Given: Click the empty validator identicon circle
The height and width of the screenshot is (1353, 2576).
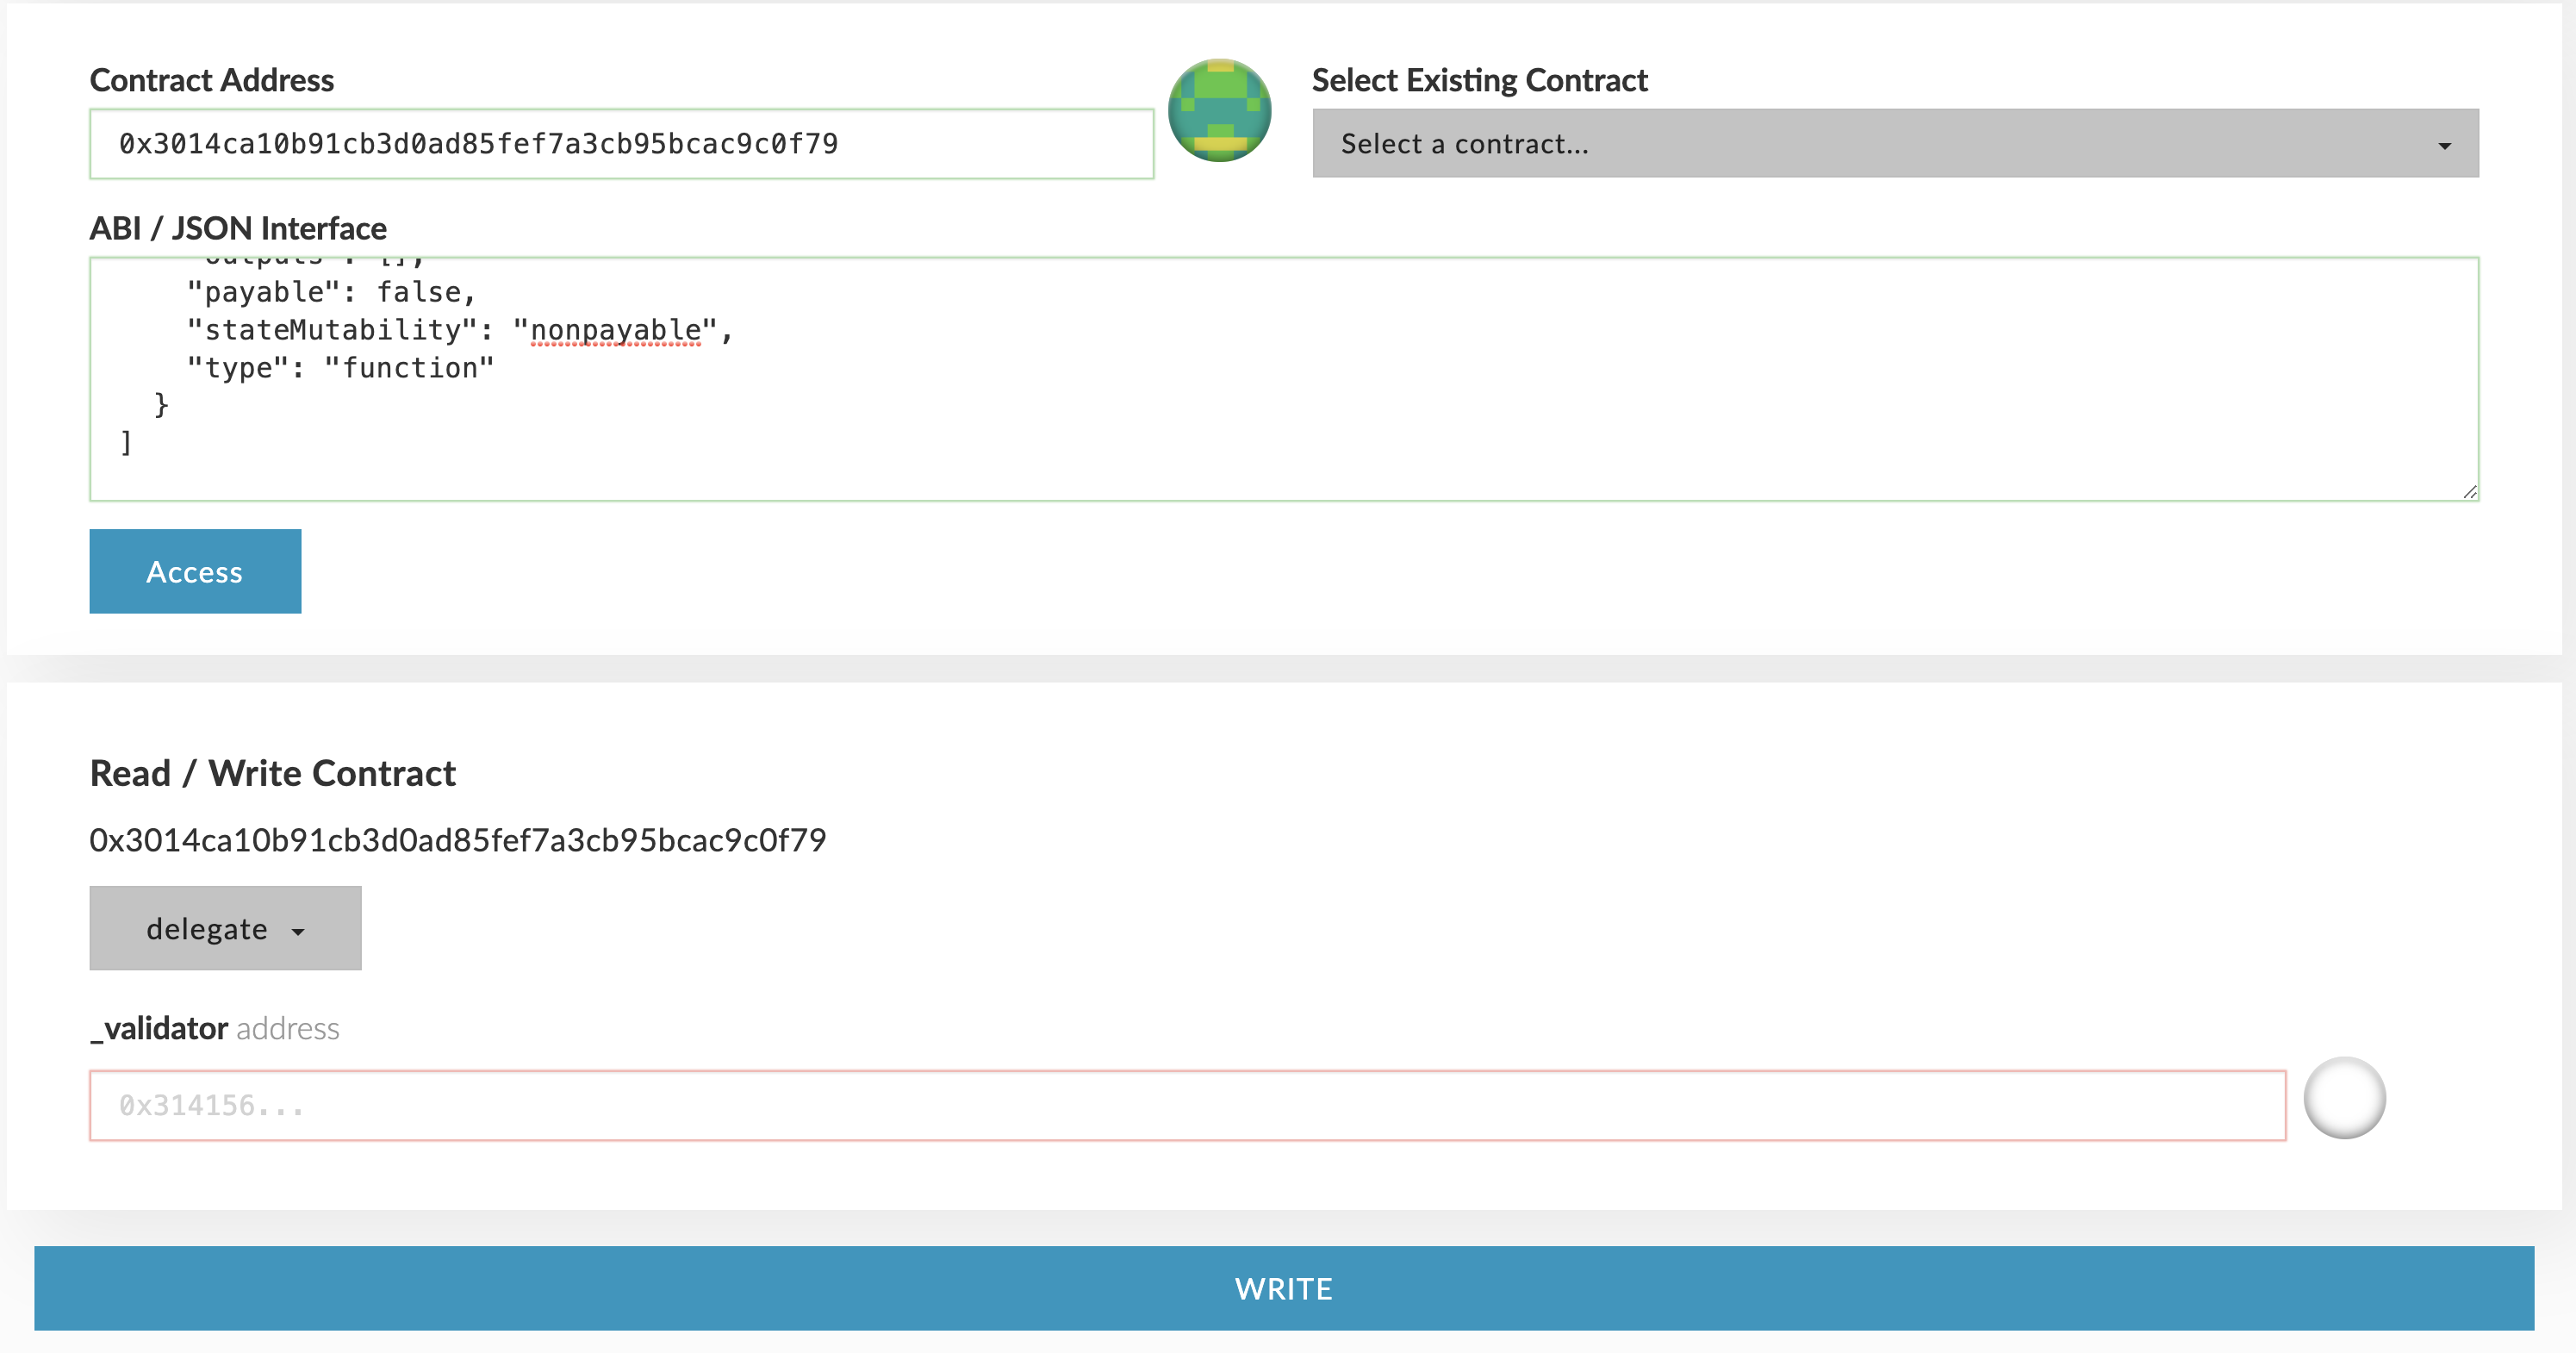Looking at the screenshot, I should click(2344, 1098).
